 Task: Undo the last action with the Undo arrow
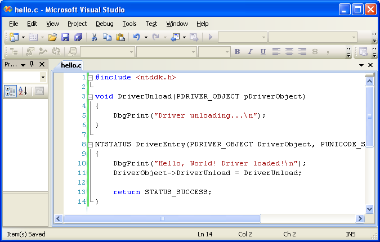(x=136, y=37)
